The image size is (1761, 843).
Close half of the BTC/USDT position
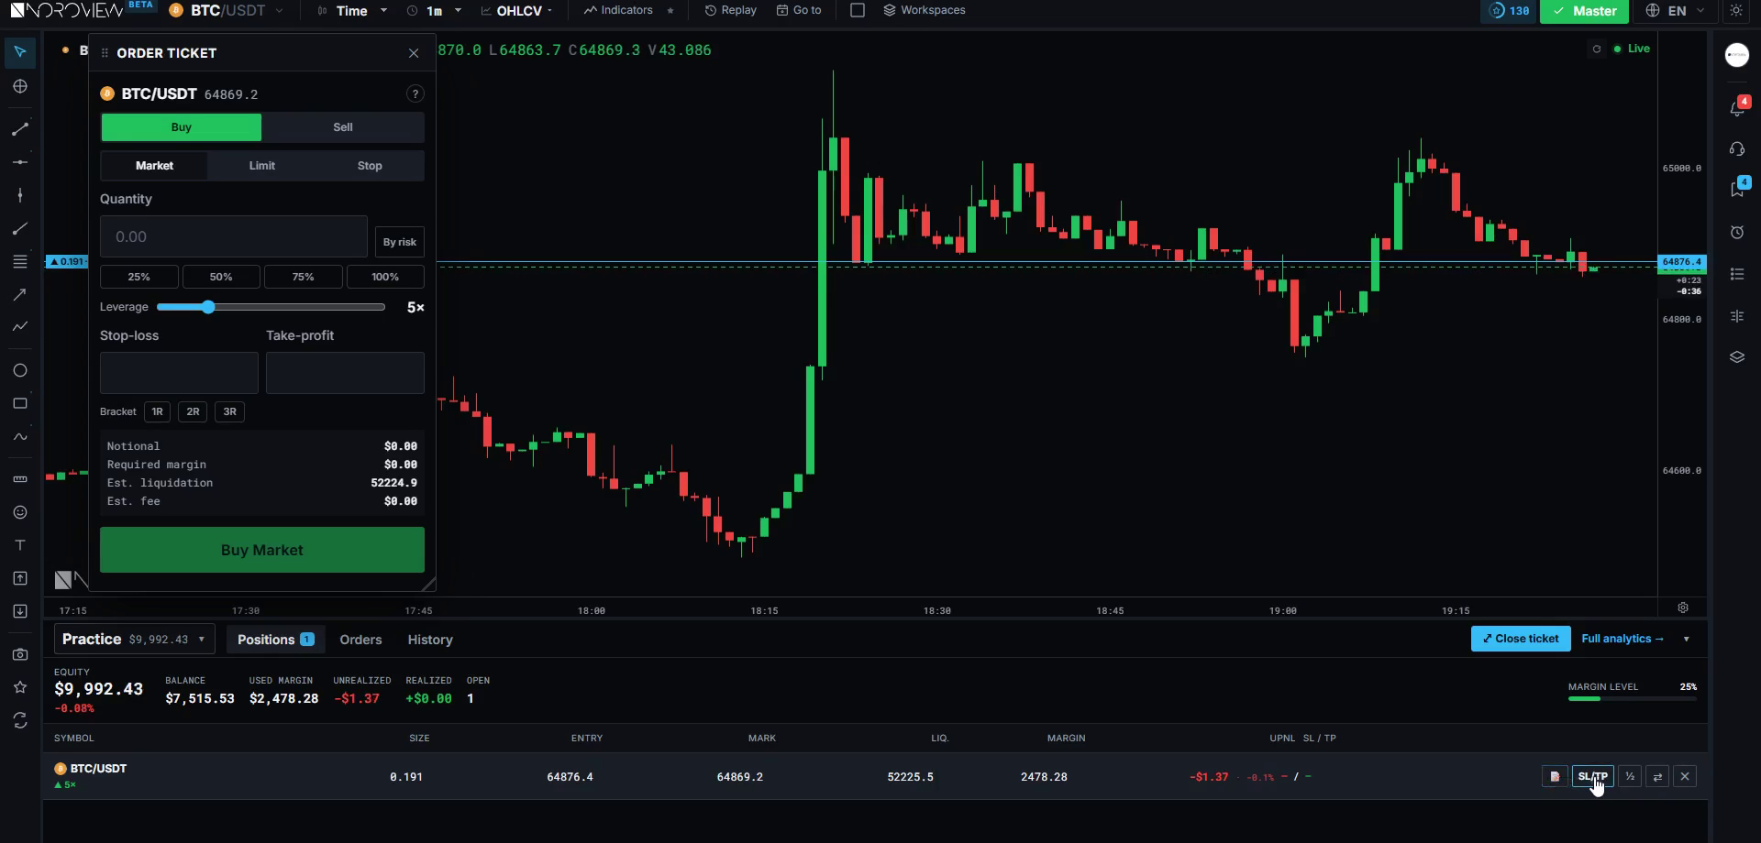click(1630, 777)
